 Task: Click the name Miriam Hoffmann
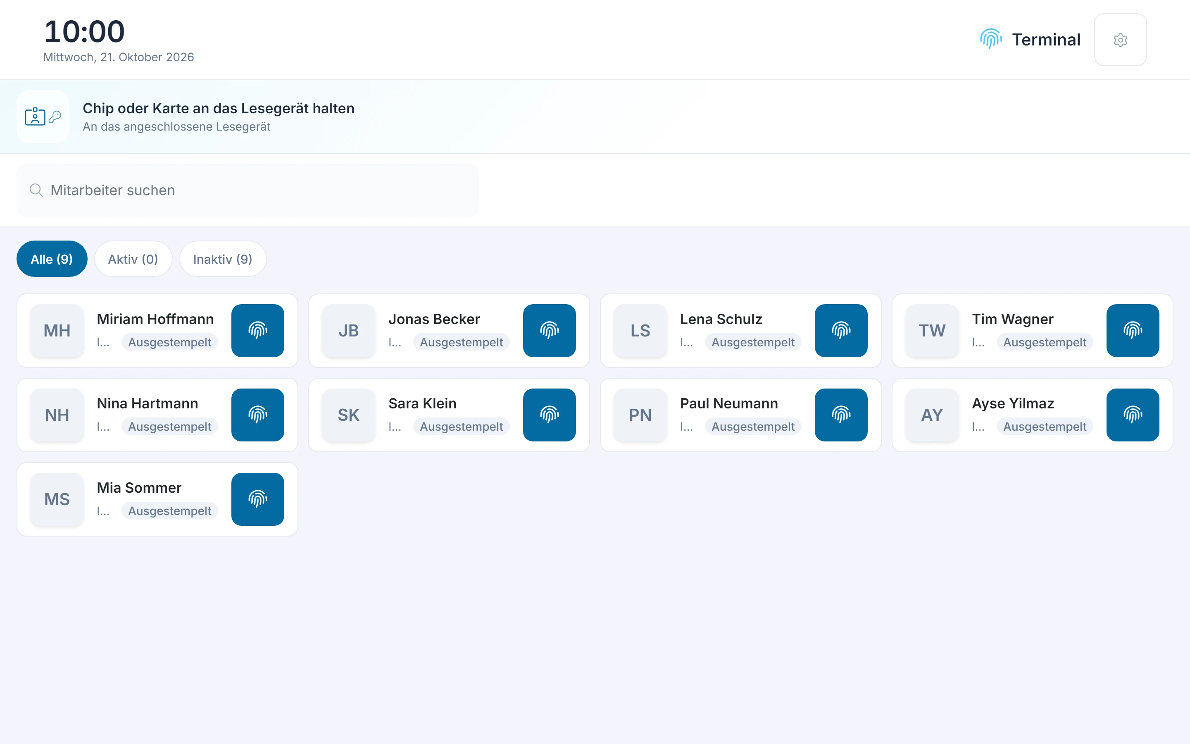[x=155, y=319]
